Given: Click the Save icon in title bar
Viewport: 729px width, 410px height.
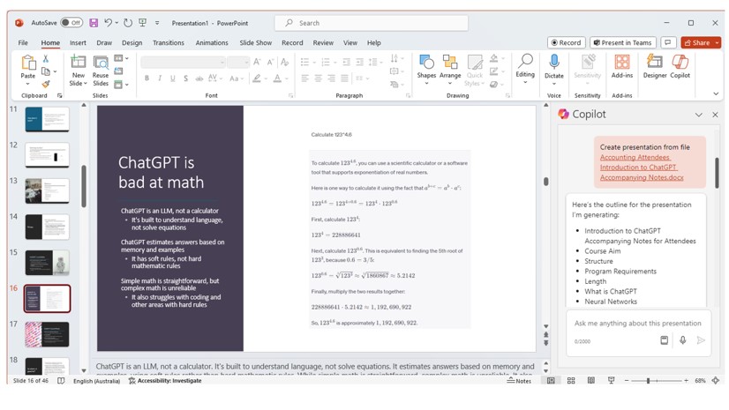Looking at the screenshot, I should (x=94, y=23).
